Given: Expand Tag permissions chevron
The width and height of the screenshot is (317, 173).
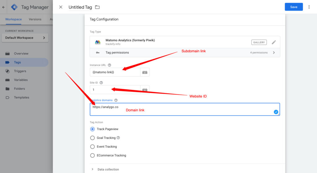Looking at the screenshot, I should tap(274, 53).
